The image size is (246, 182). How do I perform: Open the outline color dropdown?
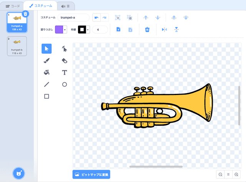[x=88, y=30]
